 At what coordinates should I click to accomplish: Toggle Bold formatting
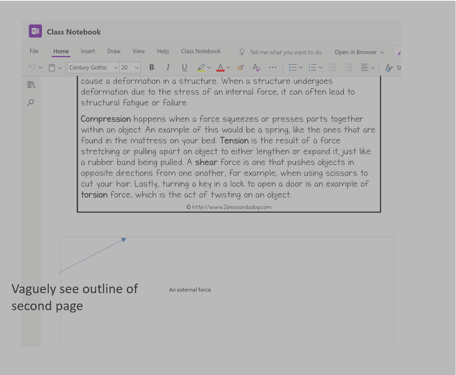click(x=151, y=67)
